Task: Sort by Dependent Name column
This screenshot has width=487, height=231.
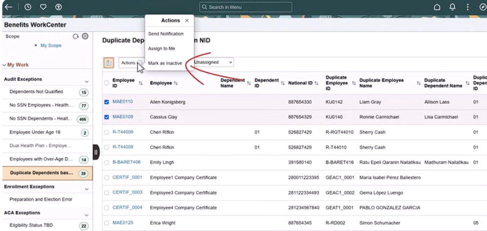Action: coord(249,83)
